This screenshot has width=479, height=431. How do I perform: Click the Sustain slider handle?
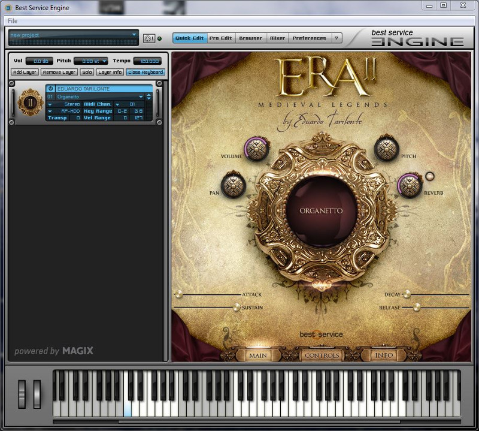point(237,307)
